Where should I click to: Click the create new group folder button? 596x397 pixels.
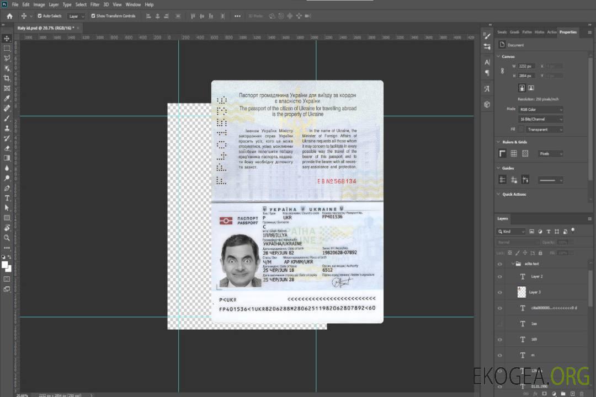click(x=563, y=394)
